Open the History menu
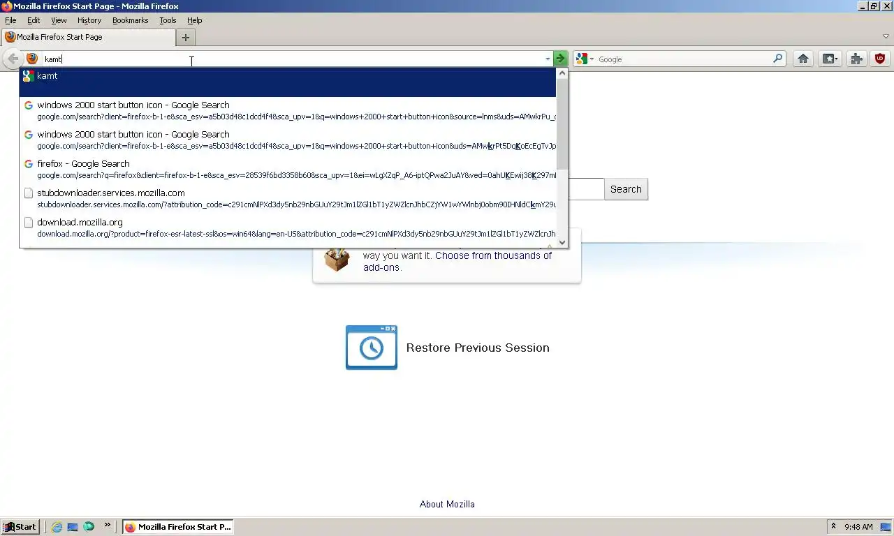The height and width of the screenshot is (536, 894). tap(89, 20)
